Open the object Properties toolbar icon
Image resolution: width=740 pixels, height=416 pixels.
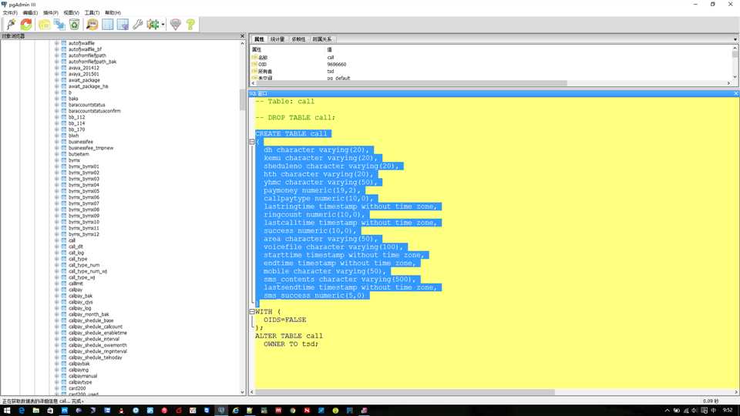click(x=45, y=24)
